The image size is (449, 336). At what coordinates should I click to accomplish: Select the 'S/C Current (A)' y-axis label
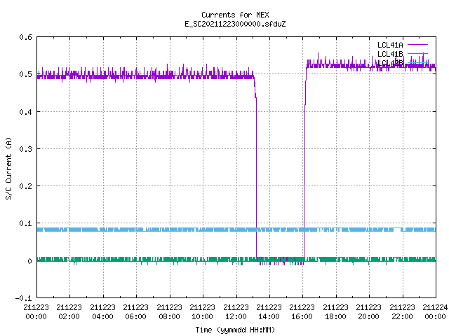pos(9,168)
